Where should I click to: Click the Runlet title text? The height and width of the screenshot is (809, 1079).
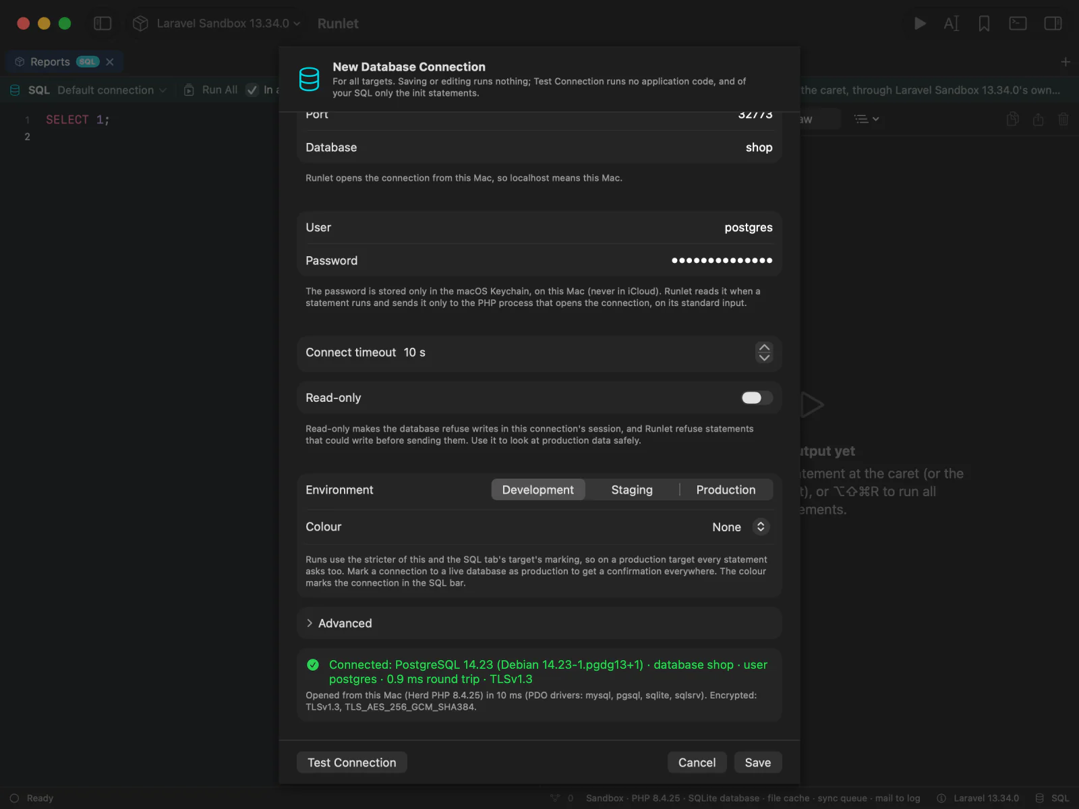(338, 24)
